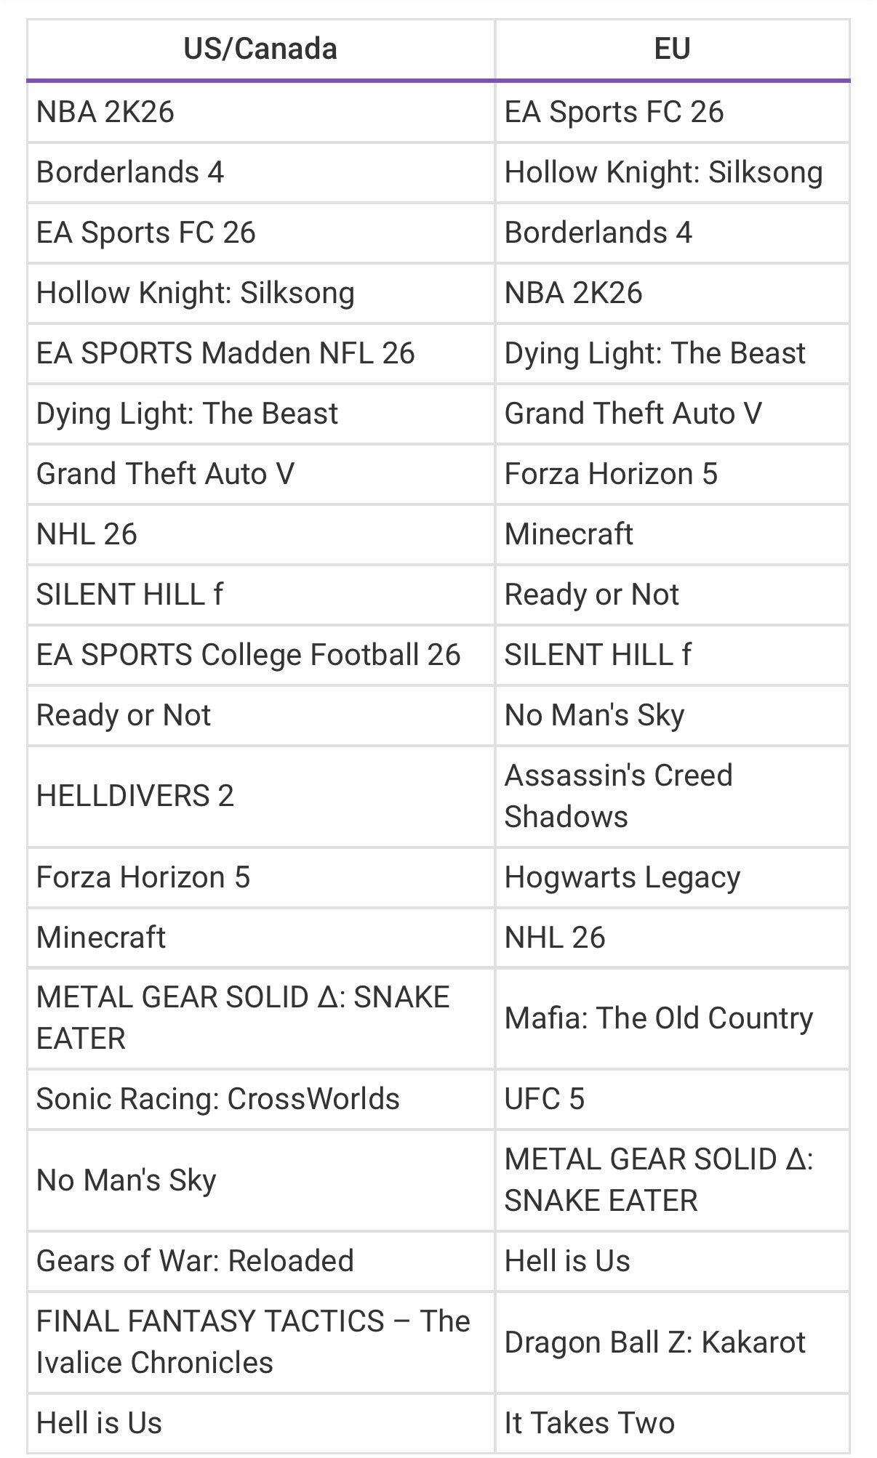Select the Assassin's Creed Shadows cell
This screenshot has width=877, height=1458.
pos(618,796)
